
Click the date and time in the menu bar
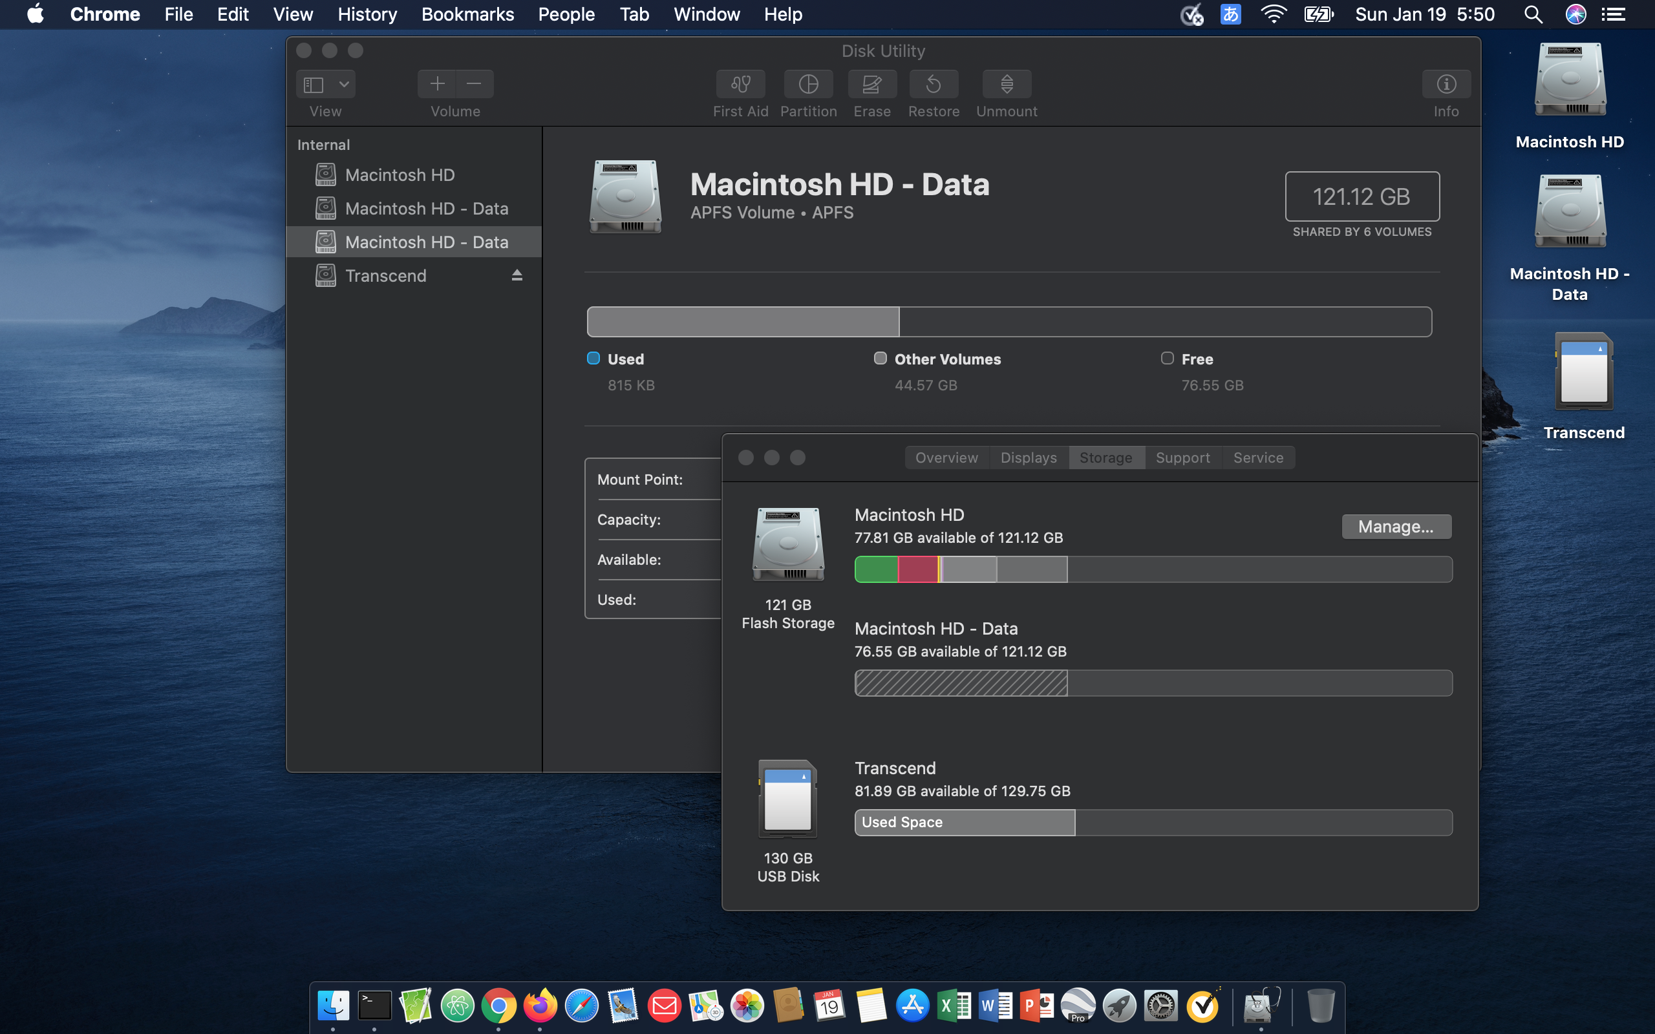[x=1425, y=14]
